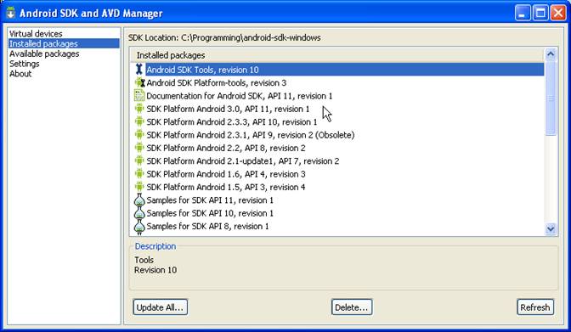Screen dimensions: 571x332
Task: Open the Virtual devices page
Action: click(x=36, y=33)
